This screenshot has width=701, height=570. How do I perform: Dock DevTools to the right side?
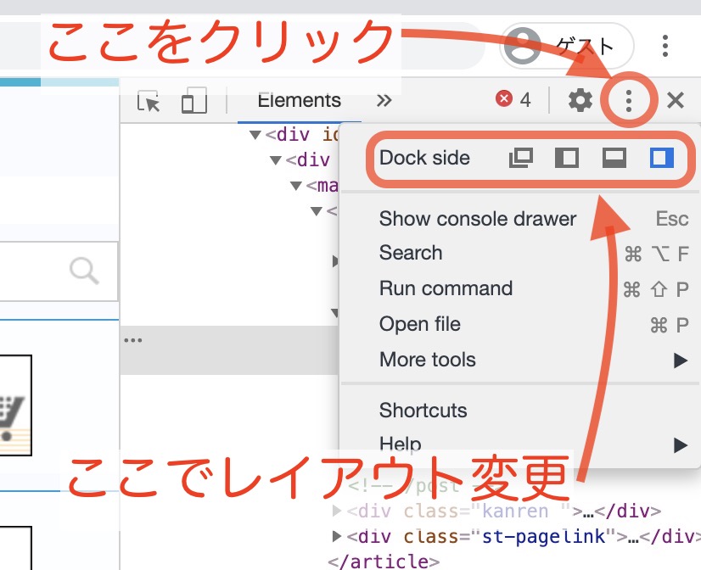point(662,158)
